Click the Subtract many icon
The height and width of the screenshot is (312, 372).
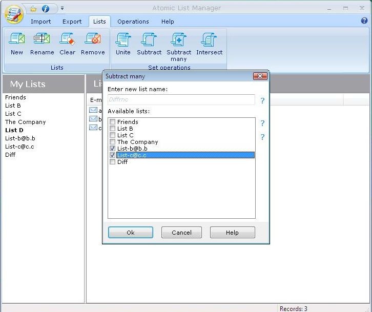pyautogui.click(x=179, y=39)
